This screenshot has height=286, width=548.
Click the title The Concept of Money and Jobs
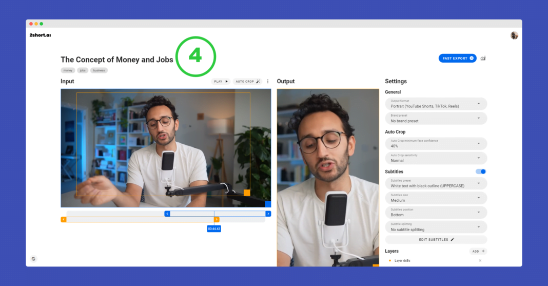tap(116, 60)
